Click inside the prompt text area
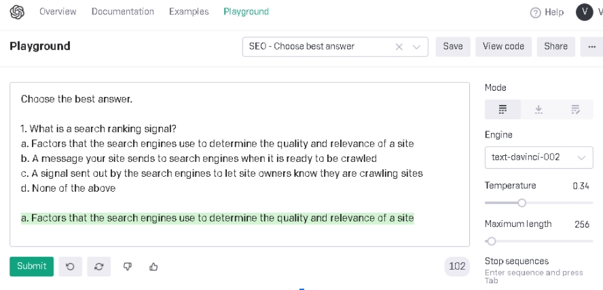Viewport: 603px width, 290px height. (239, 169)
